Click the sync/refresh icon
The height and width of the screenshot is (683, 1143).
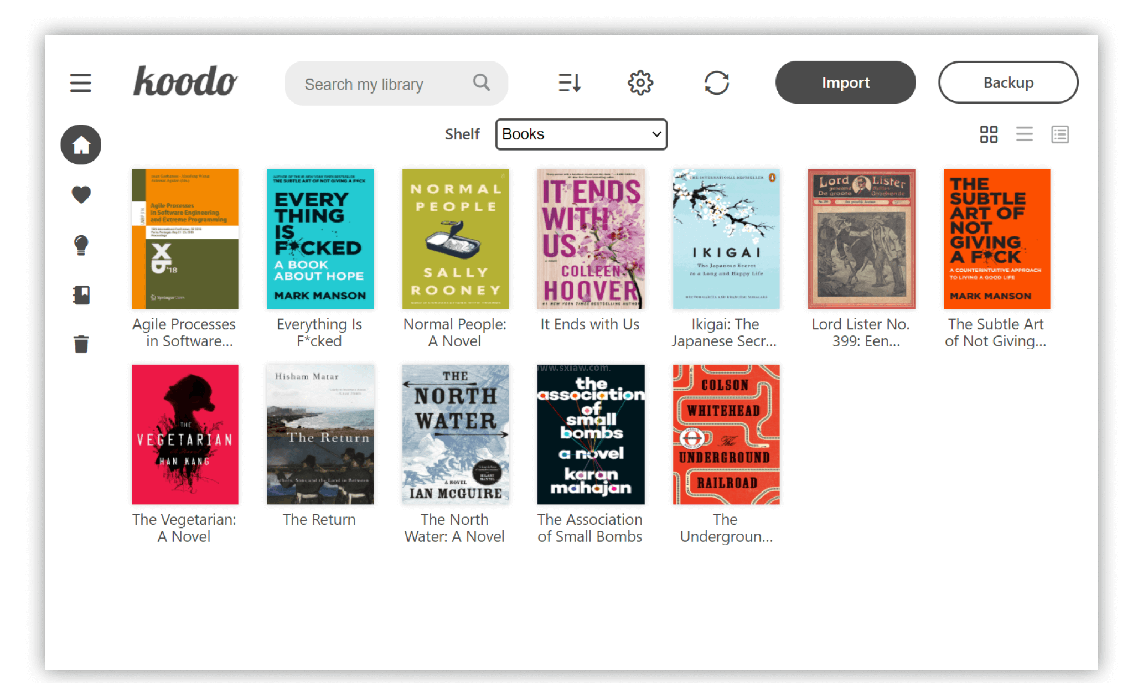coord(716,81)
